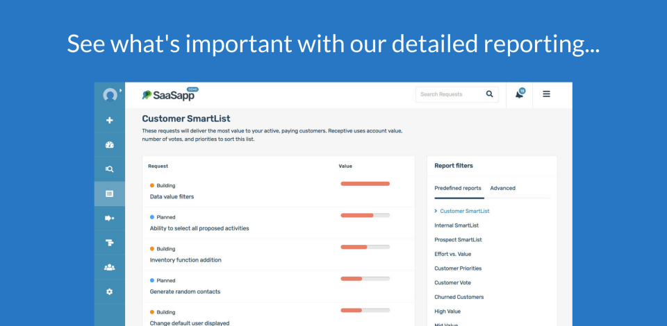Open the Internal SmartList report

[x=456, y=225]
